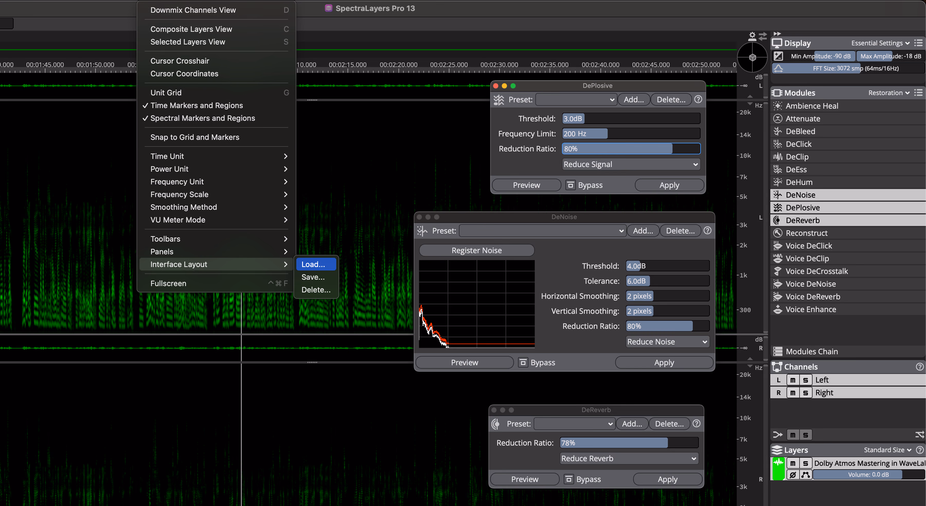Open the Restoration modules category dropdown
The height and width of the screenshot is (506, 926).
click(889, 93)
